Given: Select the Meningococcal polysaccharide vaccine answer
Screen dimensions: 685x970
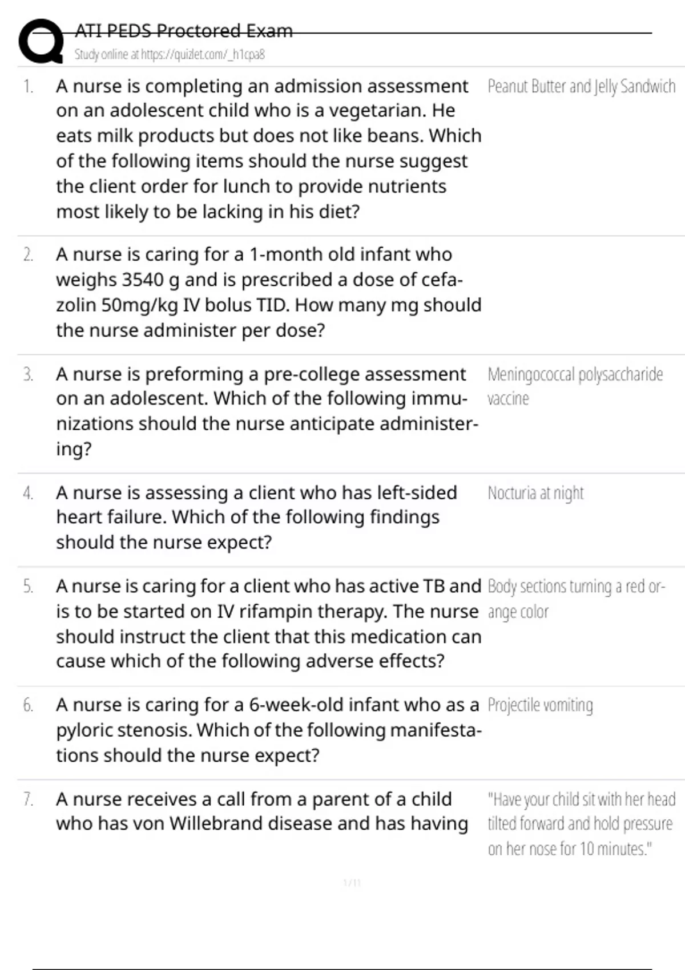Looking at the screenshot, I should click(x=575, y=386).
